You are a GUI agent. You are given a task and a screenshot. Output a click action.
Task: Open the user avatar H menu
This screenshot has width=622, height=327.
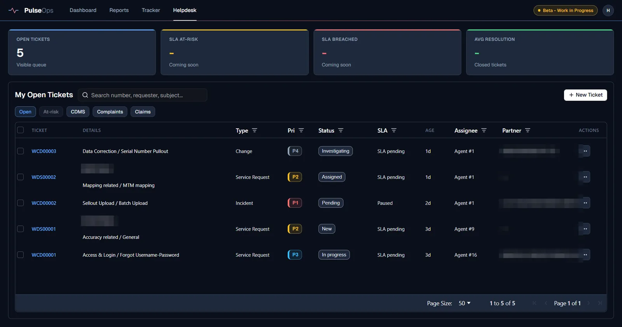point(608,10)
